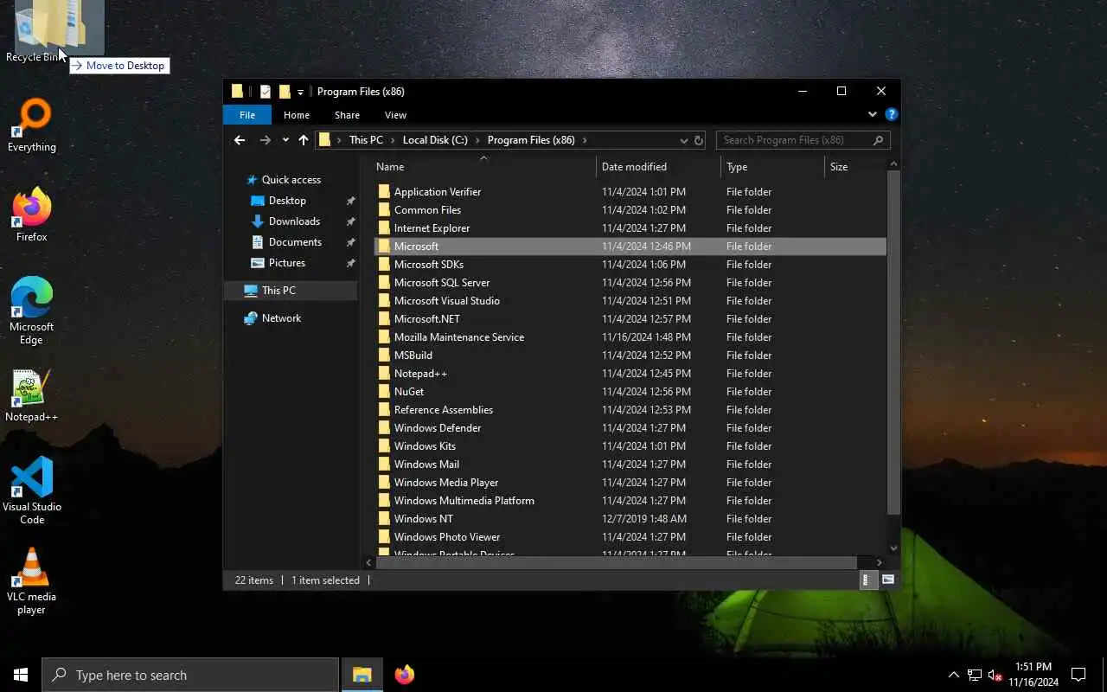Open the Everything search desktop shortcut
This screenshot has height=692, width=1107.
(32, 126)
